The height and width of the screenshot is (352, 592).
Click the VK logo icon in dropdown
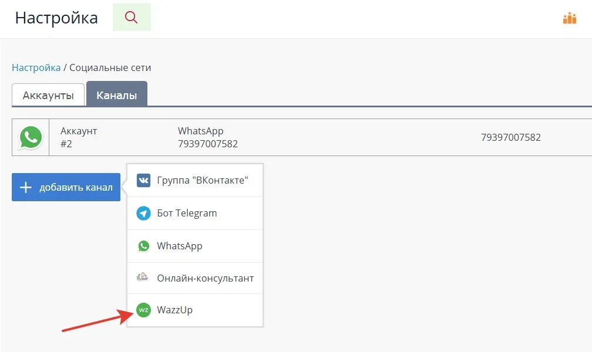pyautogui.click(x=144, y=180)
